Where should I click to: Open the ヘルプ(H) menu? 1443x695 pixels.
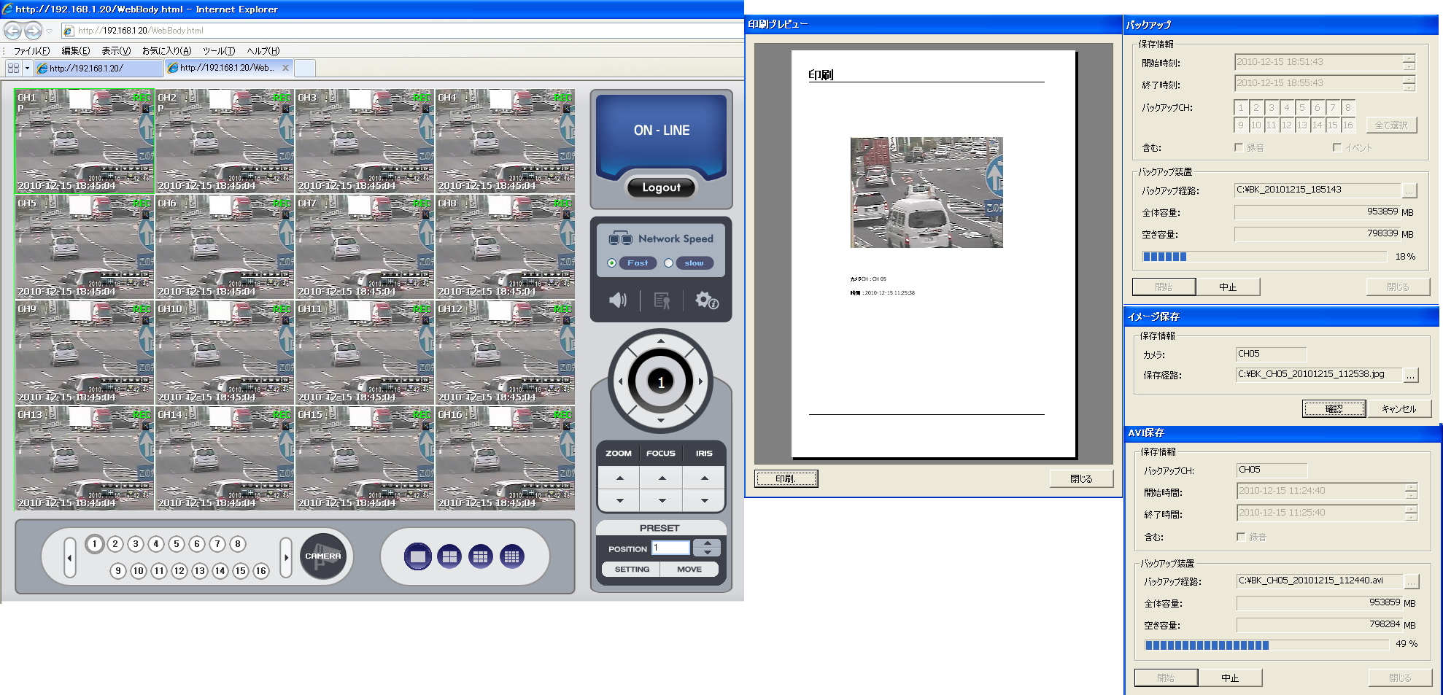tap(263, 50)
